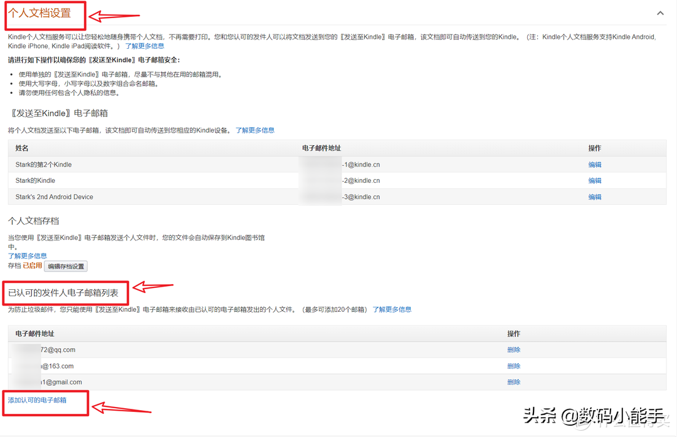
Task: Select the Stark's 2nd Android Device cell
Action: (x=55, y=197)
